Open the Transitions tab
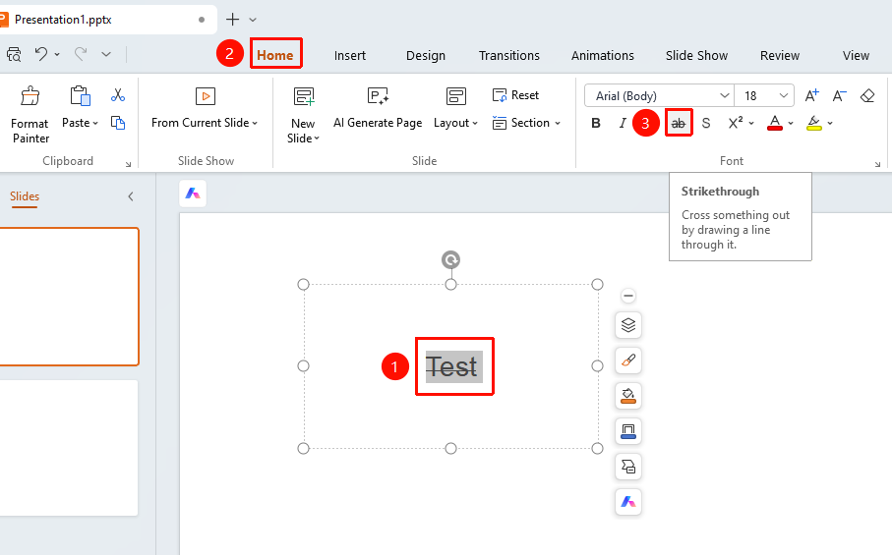Viewport: 892px width, 555px height. point(509,55)
